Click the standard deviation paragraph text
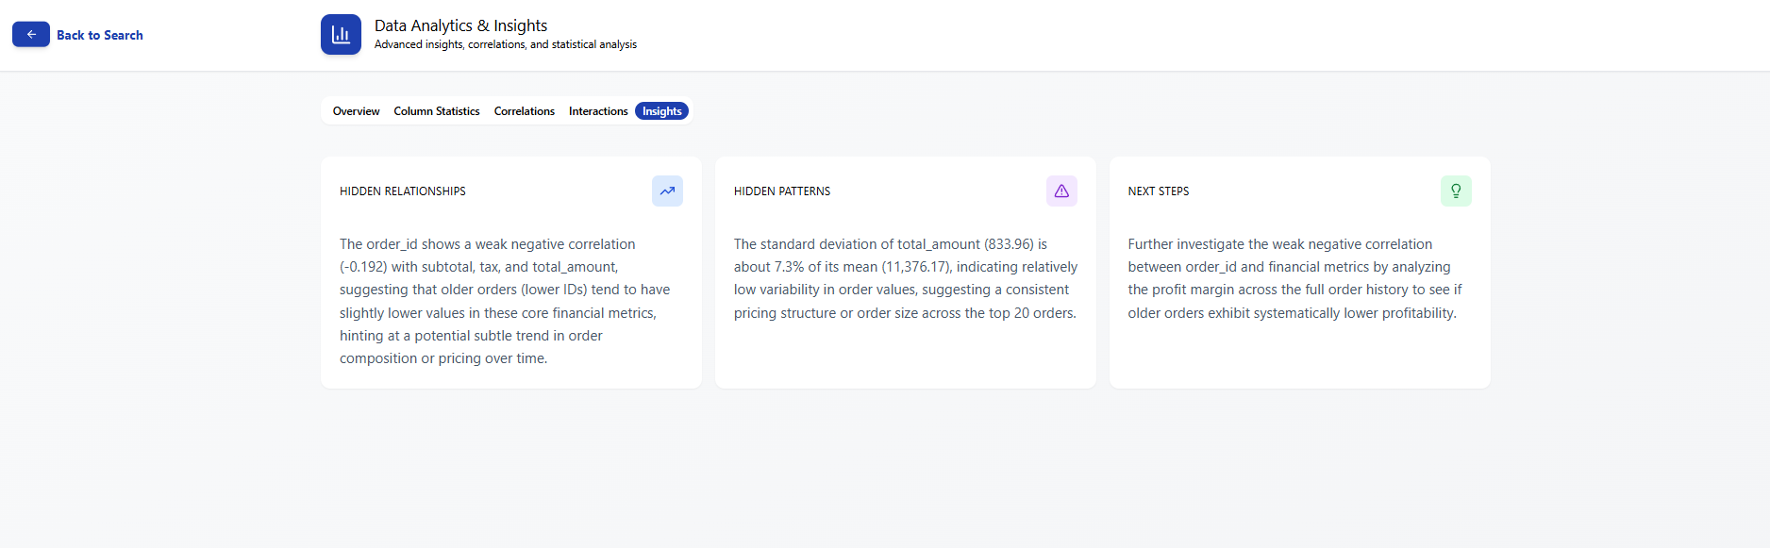This screenshot has height=548, width=1770. pyautogui.click(x=905, y=278)
